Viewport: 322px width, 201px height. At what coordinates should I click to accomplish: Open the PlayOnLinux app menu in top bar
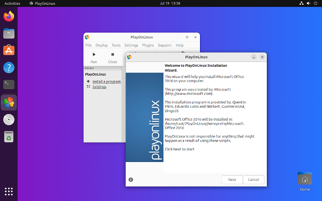[x=42, y=3]
